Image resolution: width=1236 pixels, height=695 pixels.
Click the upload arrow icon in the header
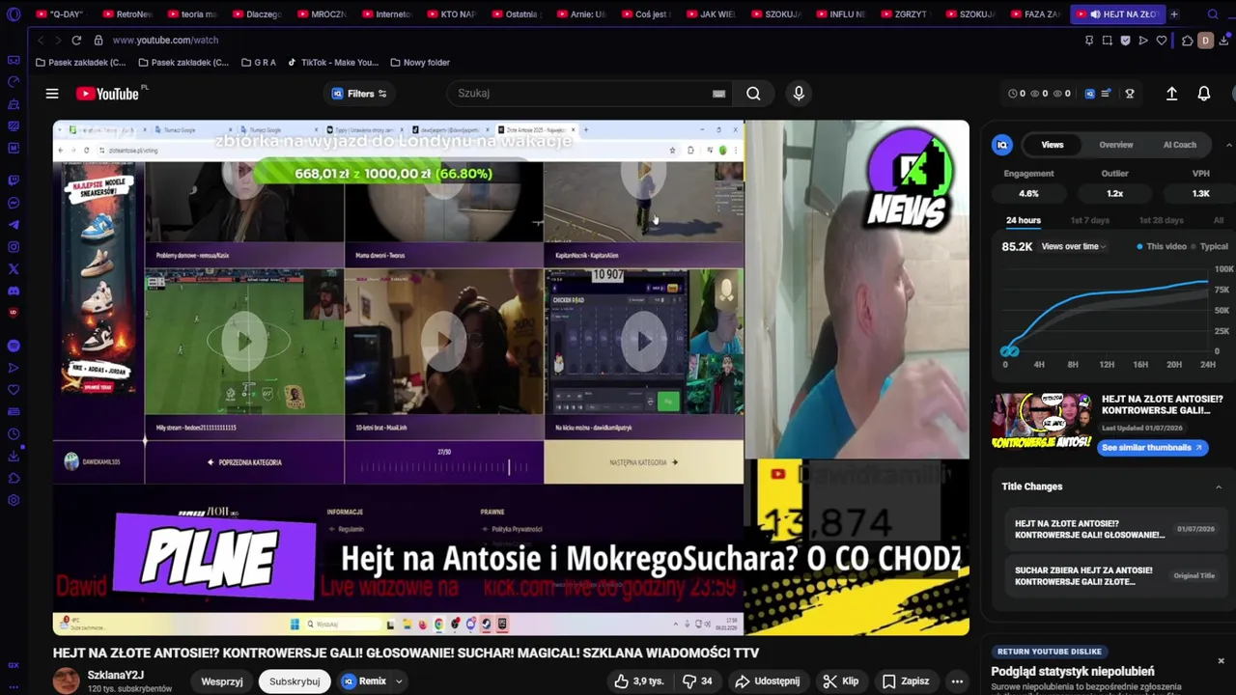click(1171, 94)
